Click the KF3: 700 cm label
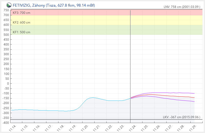Image resolution: width=205 pixels, height=133 pixels. coord(22,13)
